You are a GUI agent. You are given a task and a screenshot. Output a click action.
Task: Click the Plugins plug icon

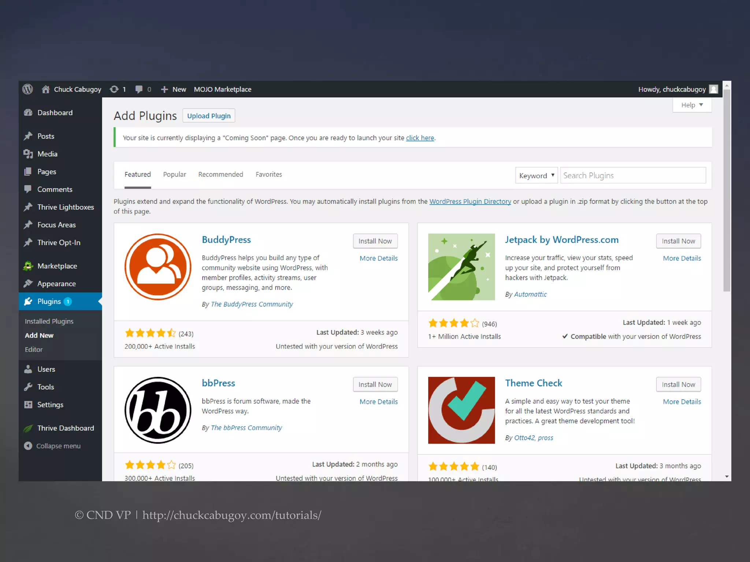[x=28, y=301]
